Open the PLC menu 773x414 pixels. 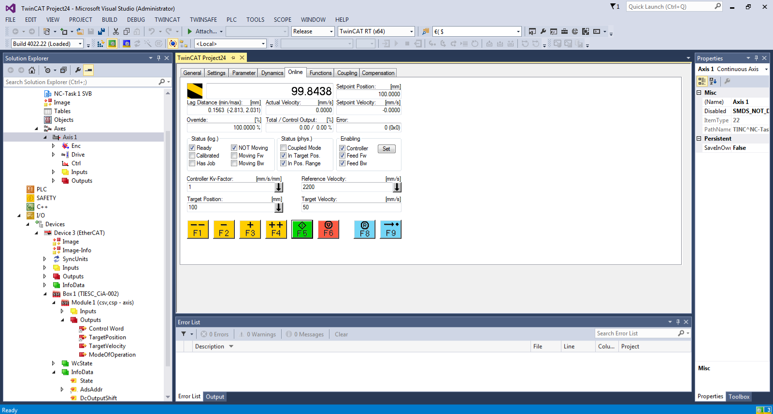coord(231,20)
